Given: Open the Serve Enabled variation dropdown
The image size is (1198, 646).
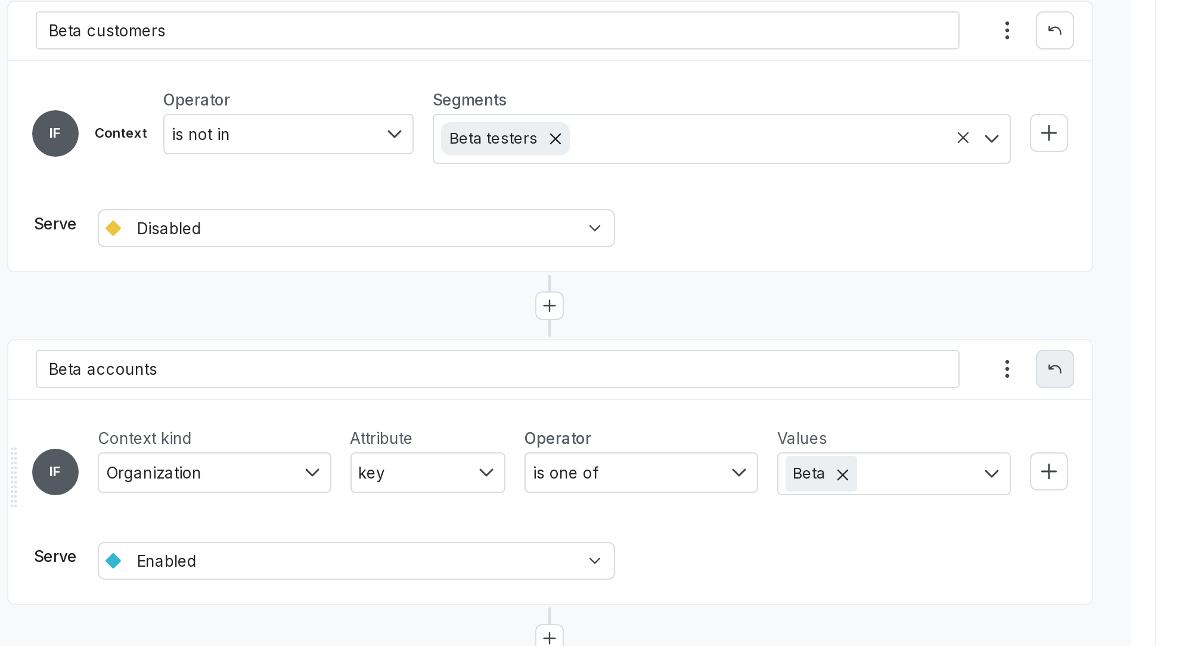Looking at the screenshot, I should [356, 561].
